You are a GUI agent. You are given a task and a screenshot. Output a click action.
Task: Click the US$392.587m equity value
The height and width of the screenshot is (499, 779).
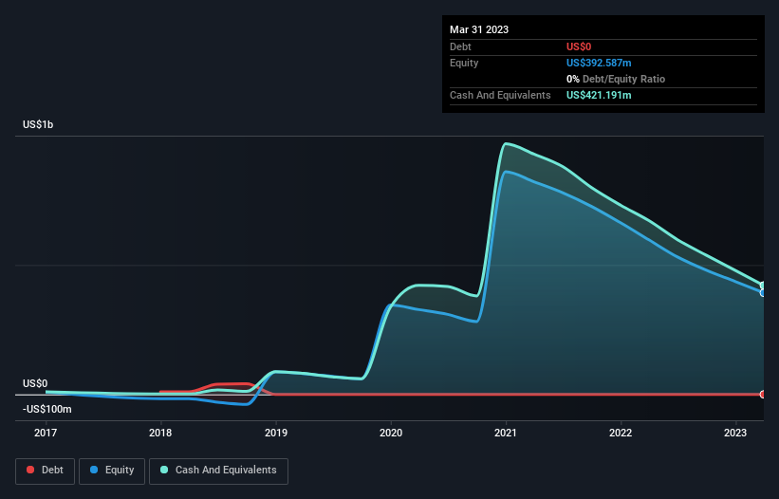coord(599,63)
